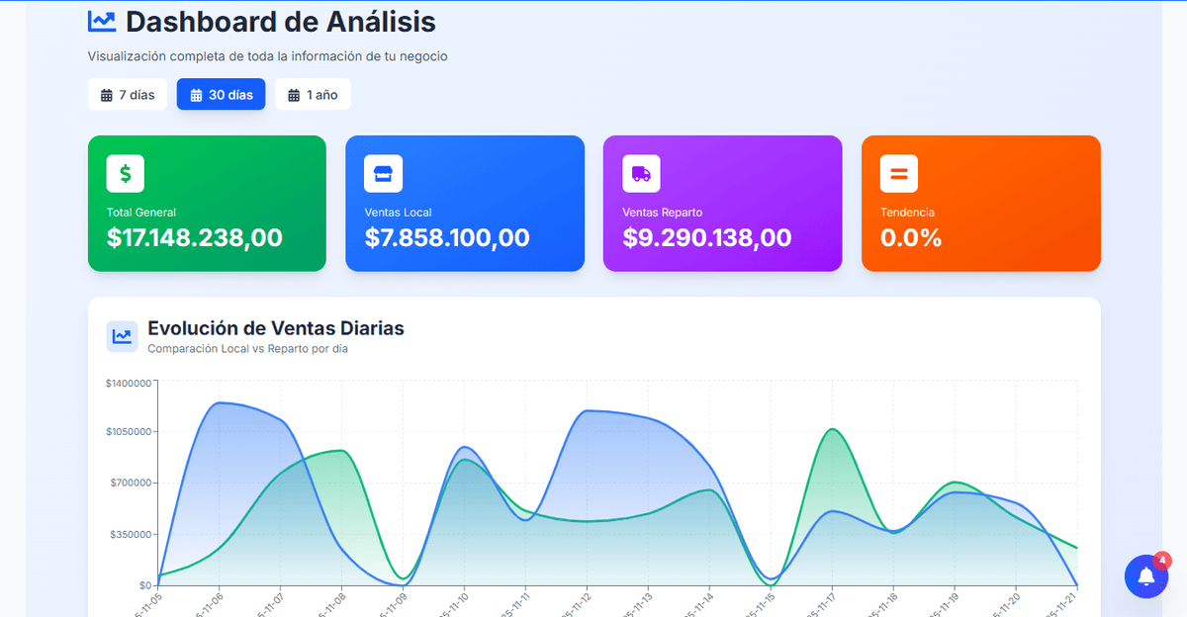This screenshot has width=1187, height=617.
Task: Switch to the 1 año time range
Action: coord(313,94)
